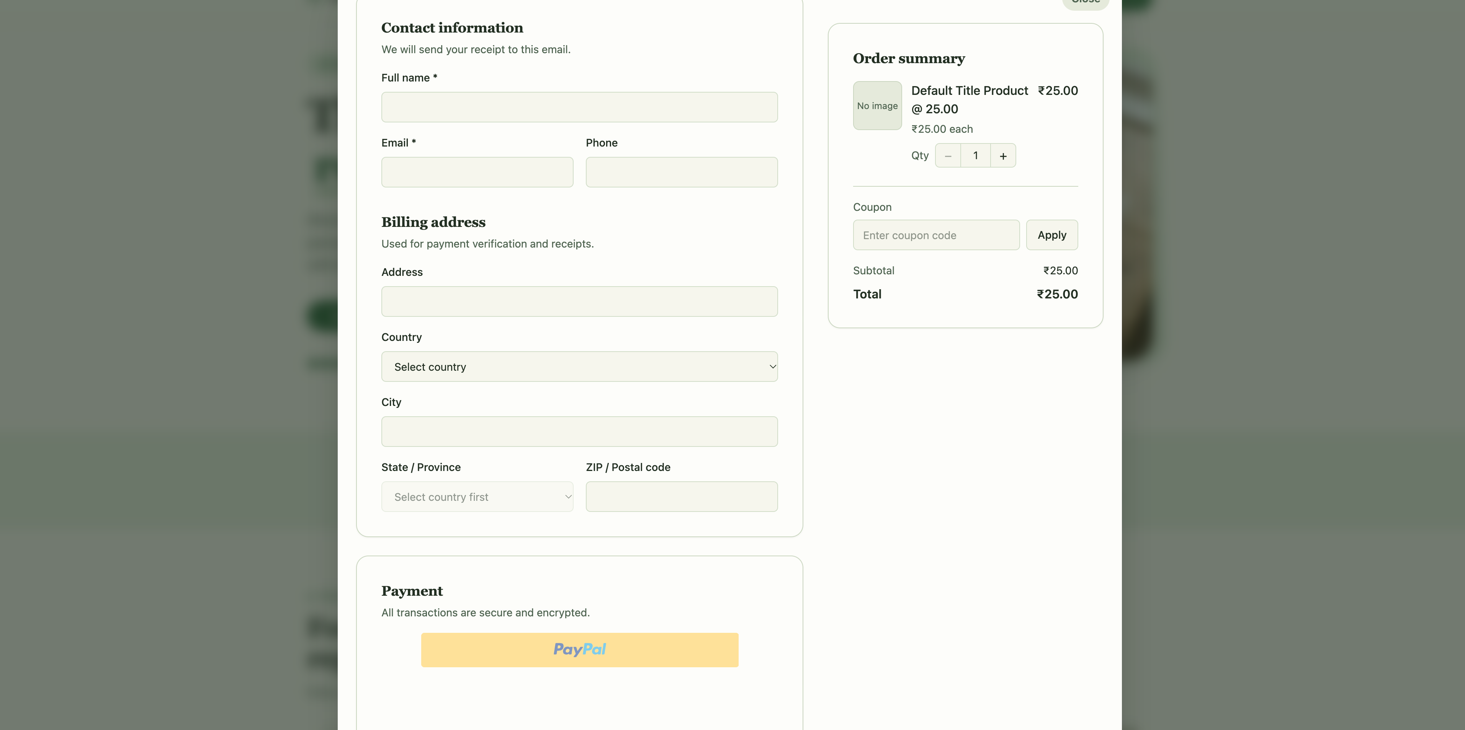
Task: Focus the Email input field
Action: pos(477,172)
